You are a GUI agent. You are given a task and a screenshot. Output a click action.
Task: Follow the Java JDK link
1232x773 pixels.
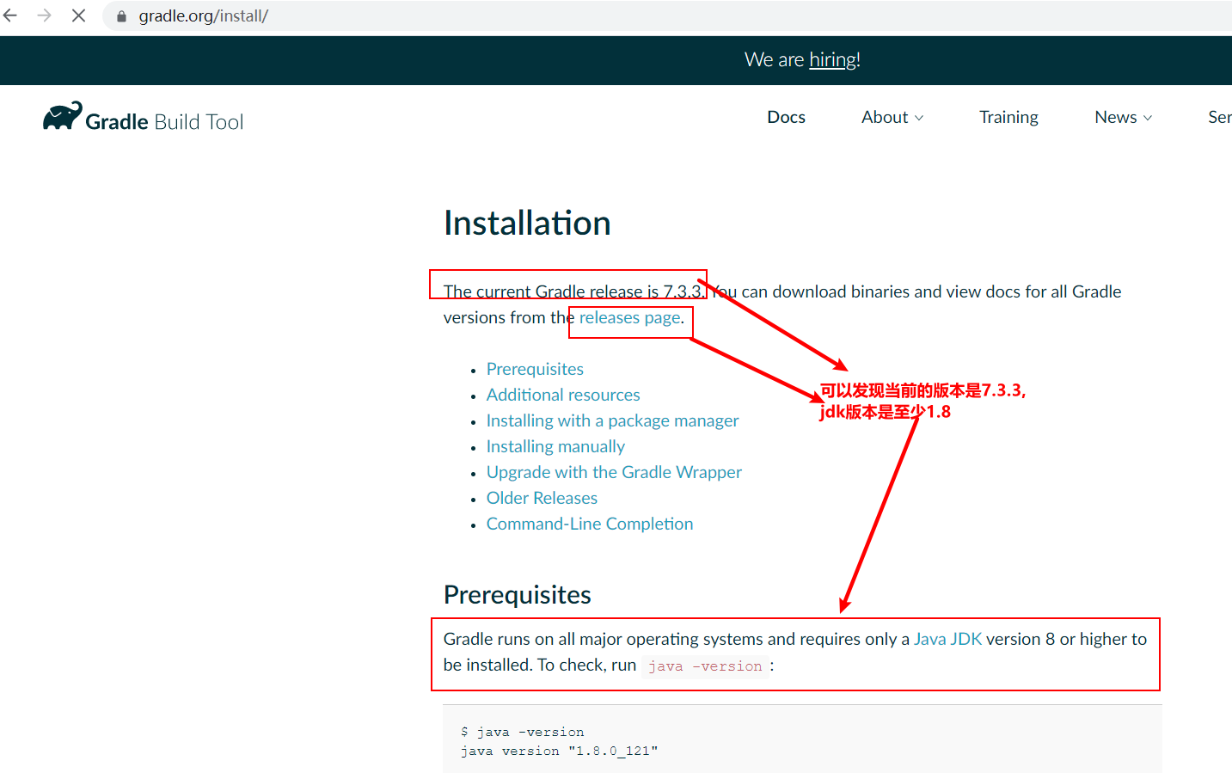tap(947, 639)
